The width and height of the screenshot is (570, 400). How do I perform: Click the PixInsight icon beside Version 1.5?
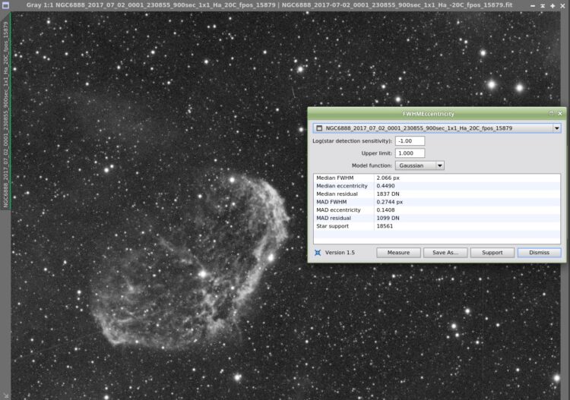pos(318,253)
